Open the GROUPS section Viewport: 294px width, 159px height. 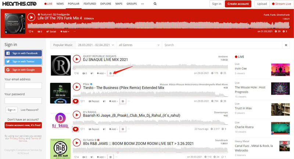click(132, 4)
